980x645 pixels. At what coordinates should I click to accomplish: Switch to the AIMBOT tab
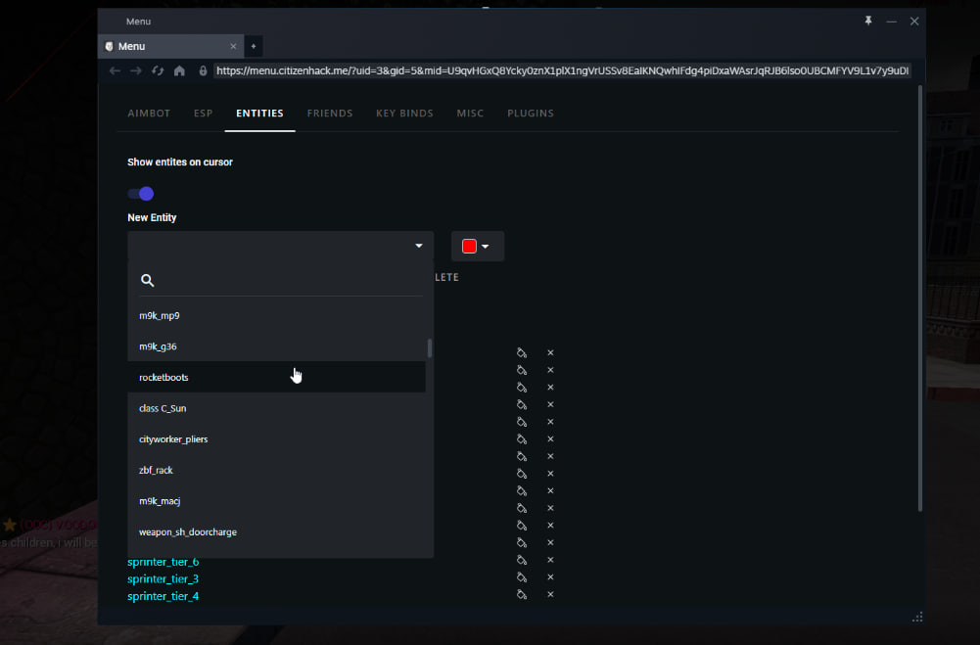click(x=149, y=114)
